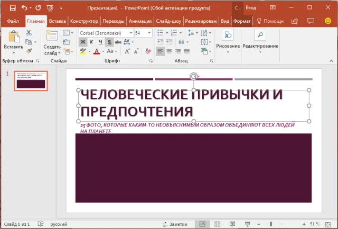The width and height of the screenshot is (338, 229).
Task: Open the font name dropdown
Action: [x=131, y=33]
